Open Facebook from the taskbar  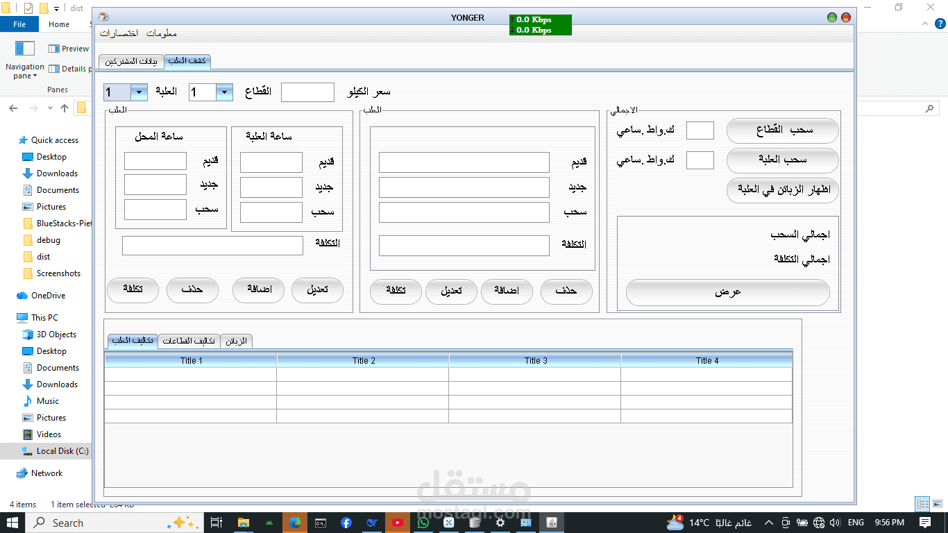[x=346, y=523]
